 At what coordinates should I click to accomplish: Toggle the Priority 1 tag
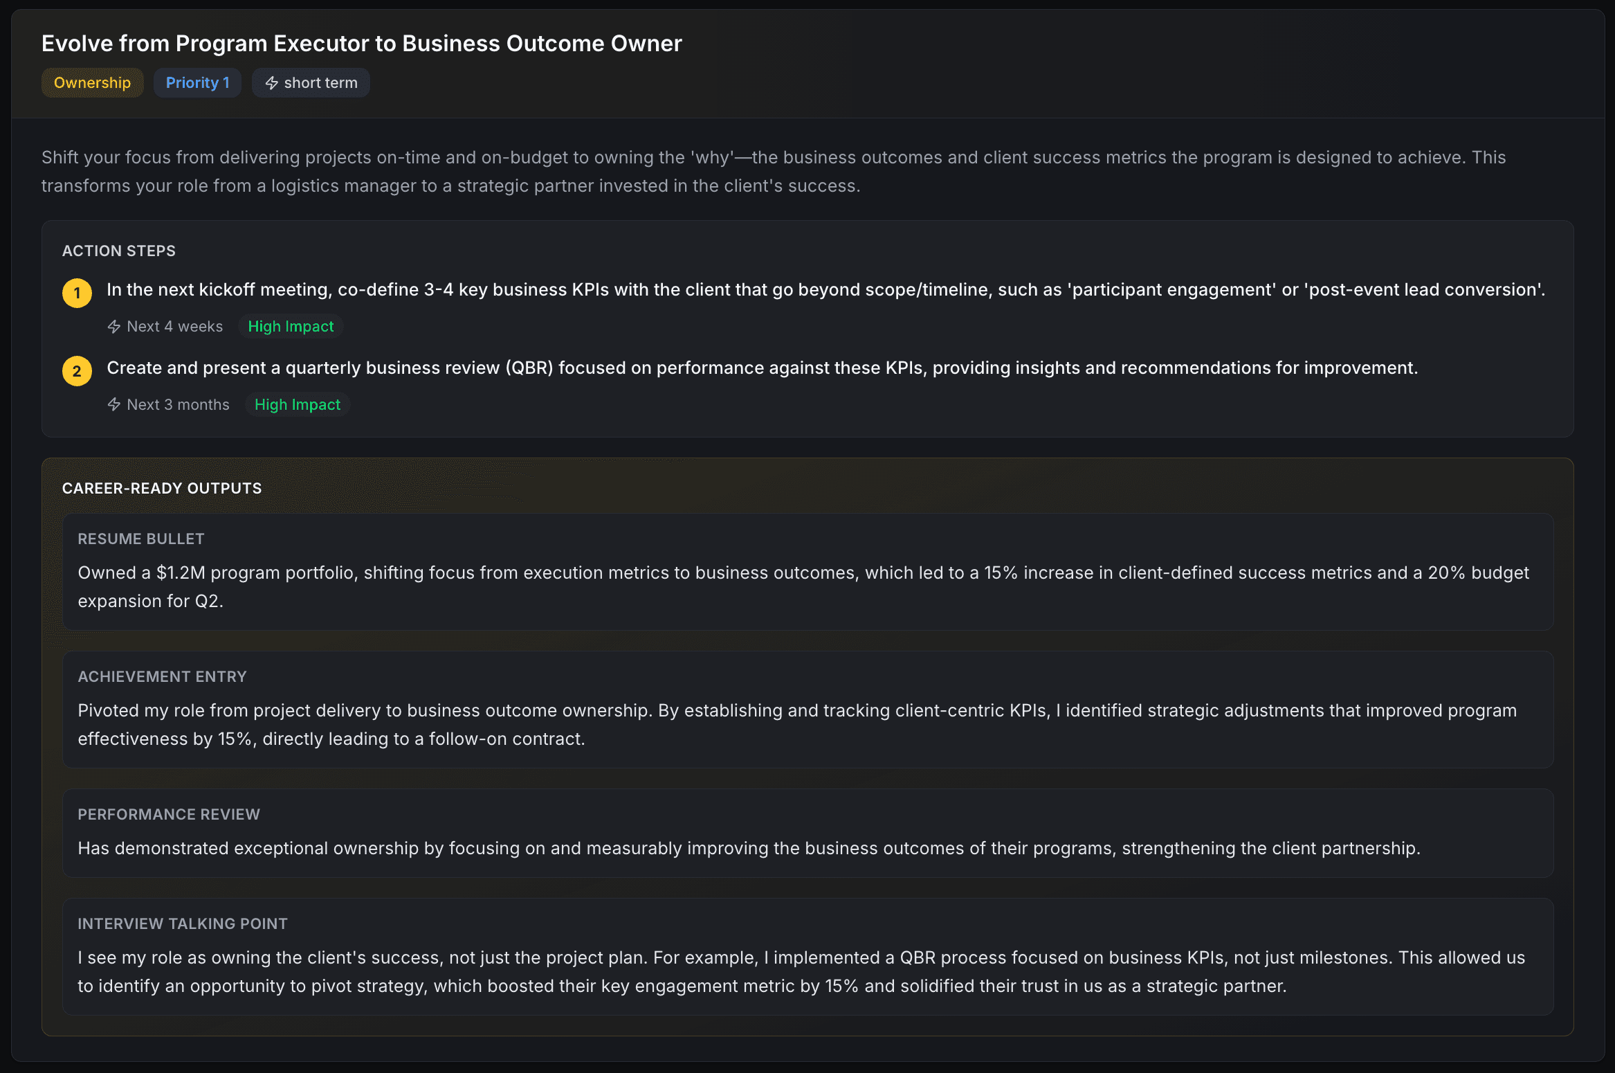click(x=197, y=82)
